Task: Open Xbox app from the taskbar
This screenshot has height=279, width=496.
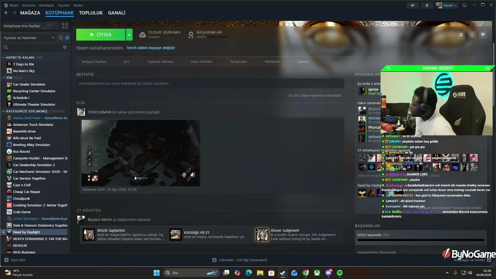Action: click(317, 273)
